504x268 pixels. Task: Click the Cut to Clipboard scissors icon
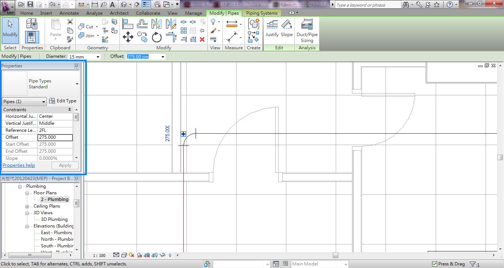(x=70, y=22)
